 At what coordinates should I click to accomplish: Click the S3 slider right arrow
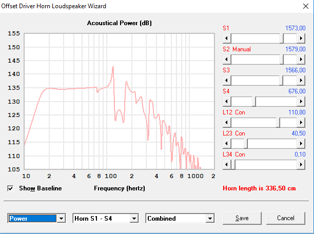click(301, 81)
